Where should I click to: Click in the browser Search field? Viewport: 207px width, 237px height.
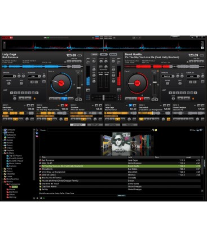click(x=99, y=130)
